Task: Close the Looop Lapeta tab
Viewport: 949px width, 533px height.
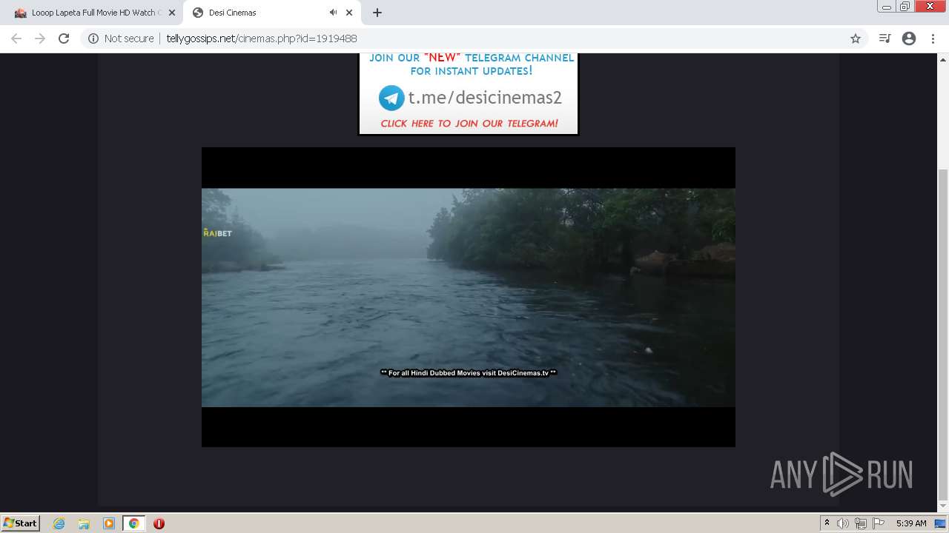Action: tap(171, 13)
